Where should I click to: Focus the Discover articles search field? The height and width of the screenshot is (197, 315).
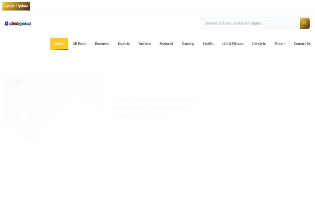pyautogui.click(x=250, y=23)
